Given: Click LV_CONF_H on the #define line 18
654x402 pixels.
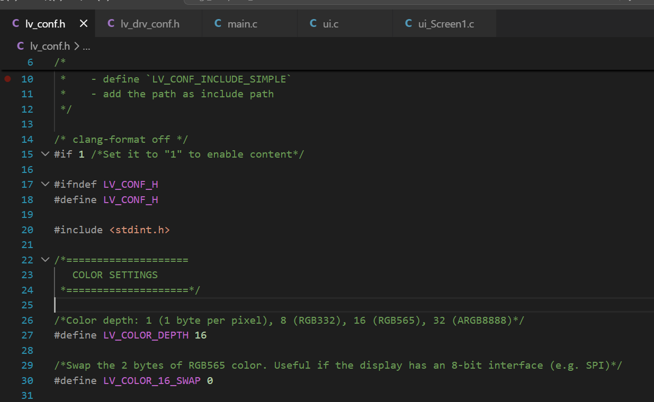Looking at the screenshot, I should point(130,200).
